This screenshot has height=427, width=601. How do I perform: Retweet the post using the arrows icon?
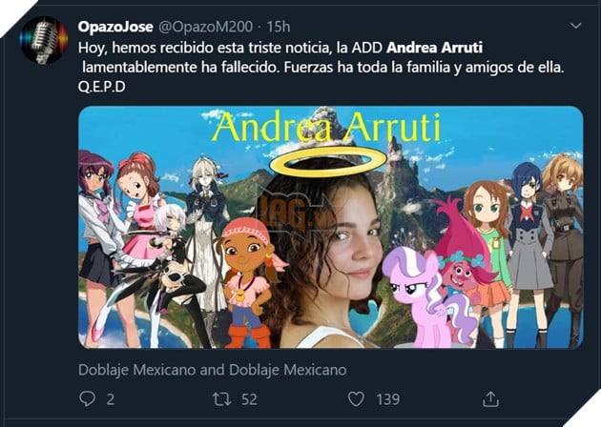point(222,399)
